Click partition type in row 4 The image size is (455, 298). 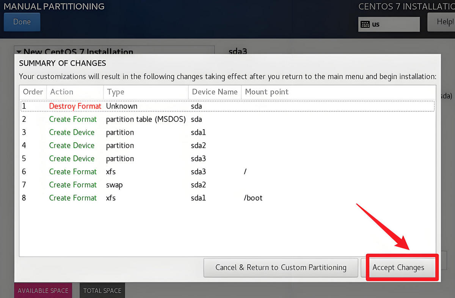pyautogui.click(x=120, y=146)
